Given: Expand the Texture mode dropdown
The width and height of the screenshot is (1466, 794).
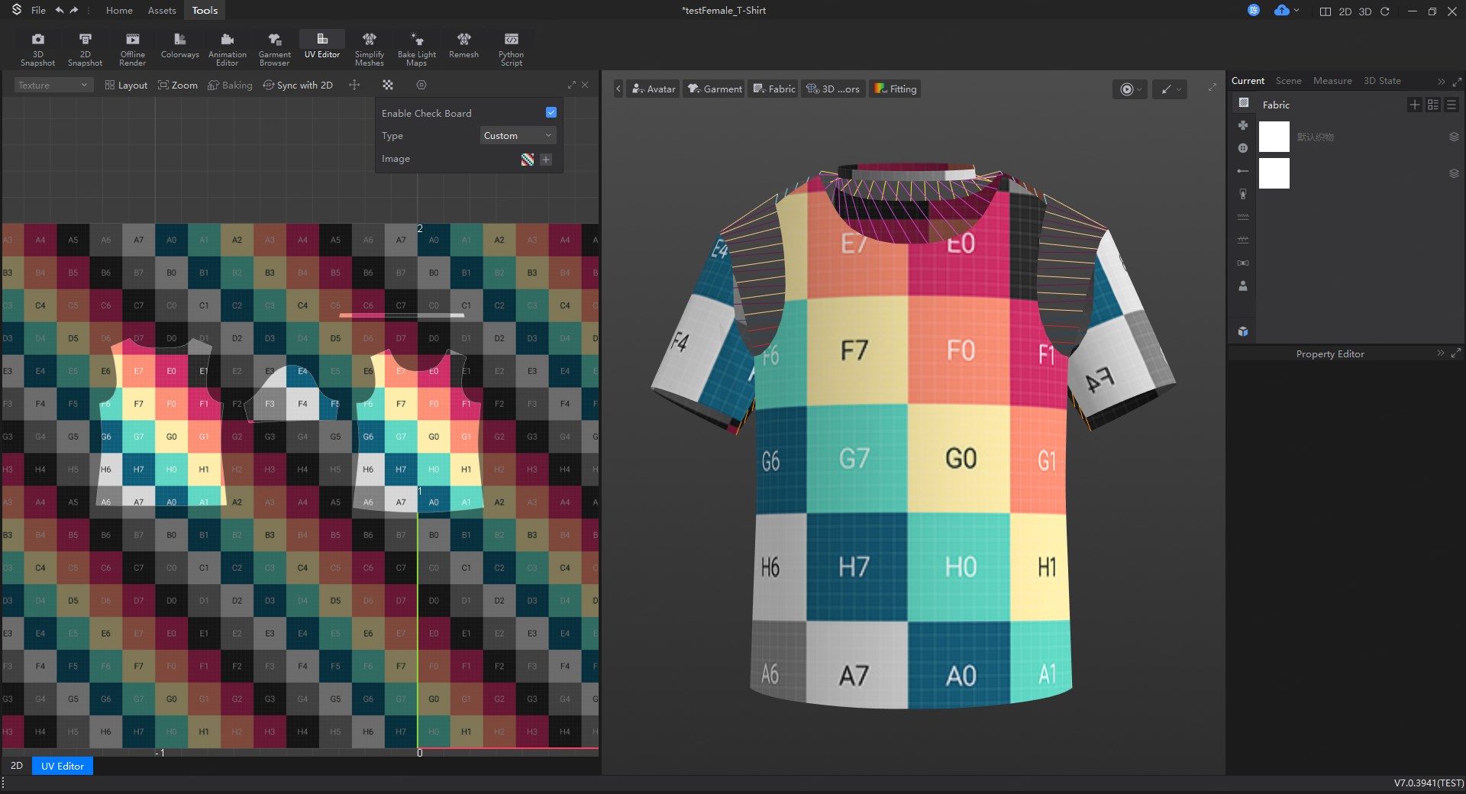Looking at the screenshot, I should coord(53,86).
